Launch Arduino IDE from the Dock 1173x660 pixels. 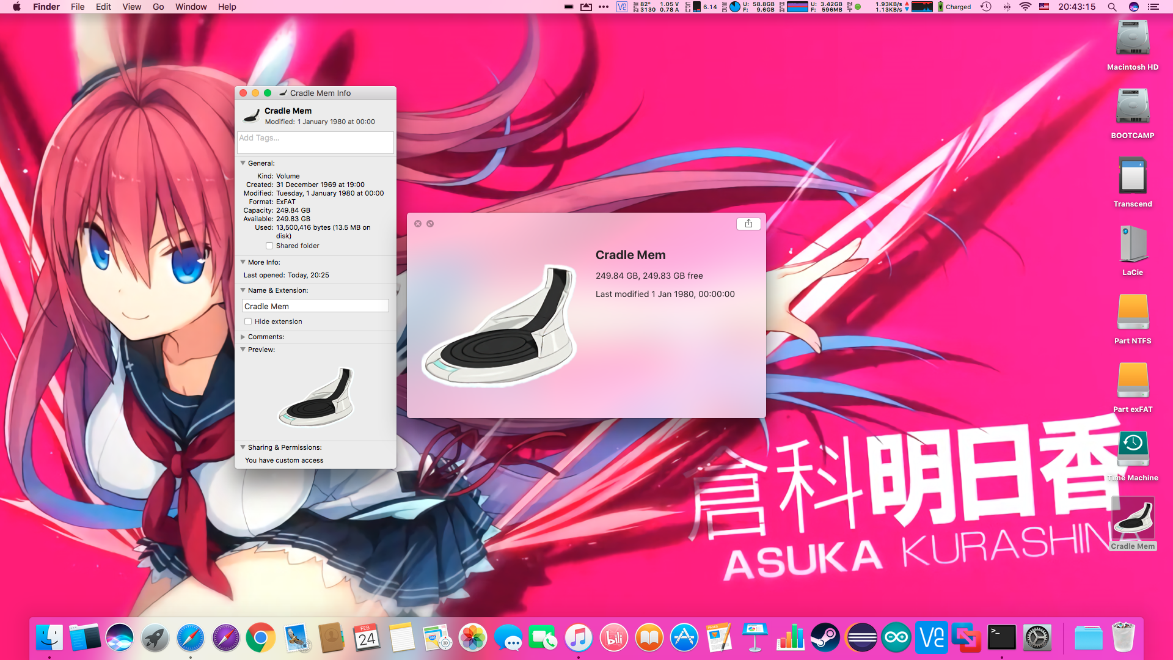click(x=896, y=638)
